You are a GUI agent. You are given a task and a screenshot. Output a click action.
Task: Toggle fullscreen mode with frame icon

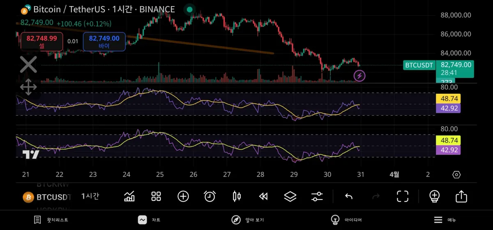point(403,196)
